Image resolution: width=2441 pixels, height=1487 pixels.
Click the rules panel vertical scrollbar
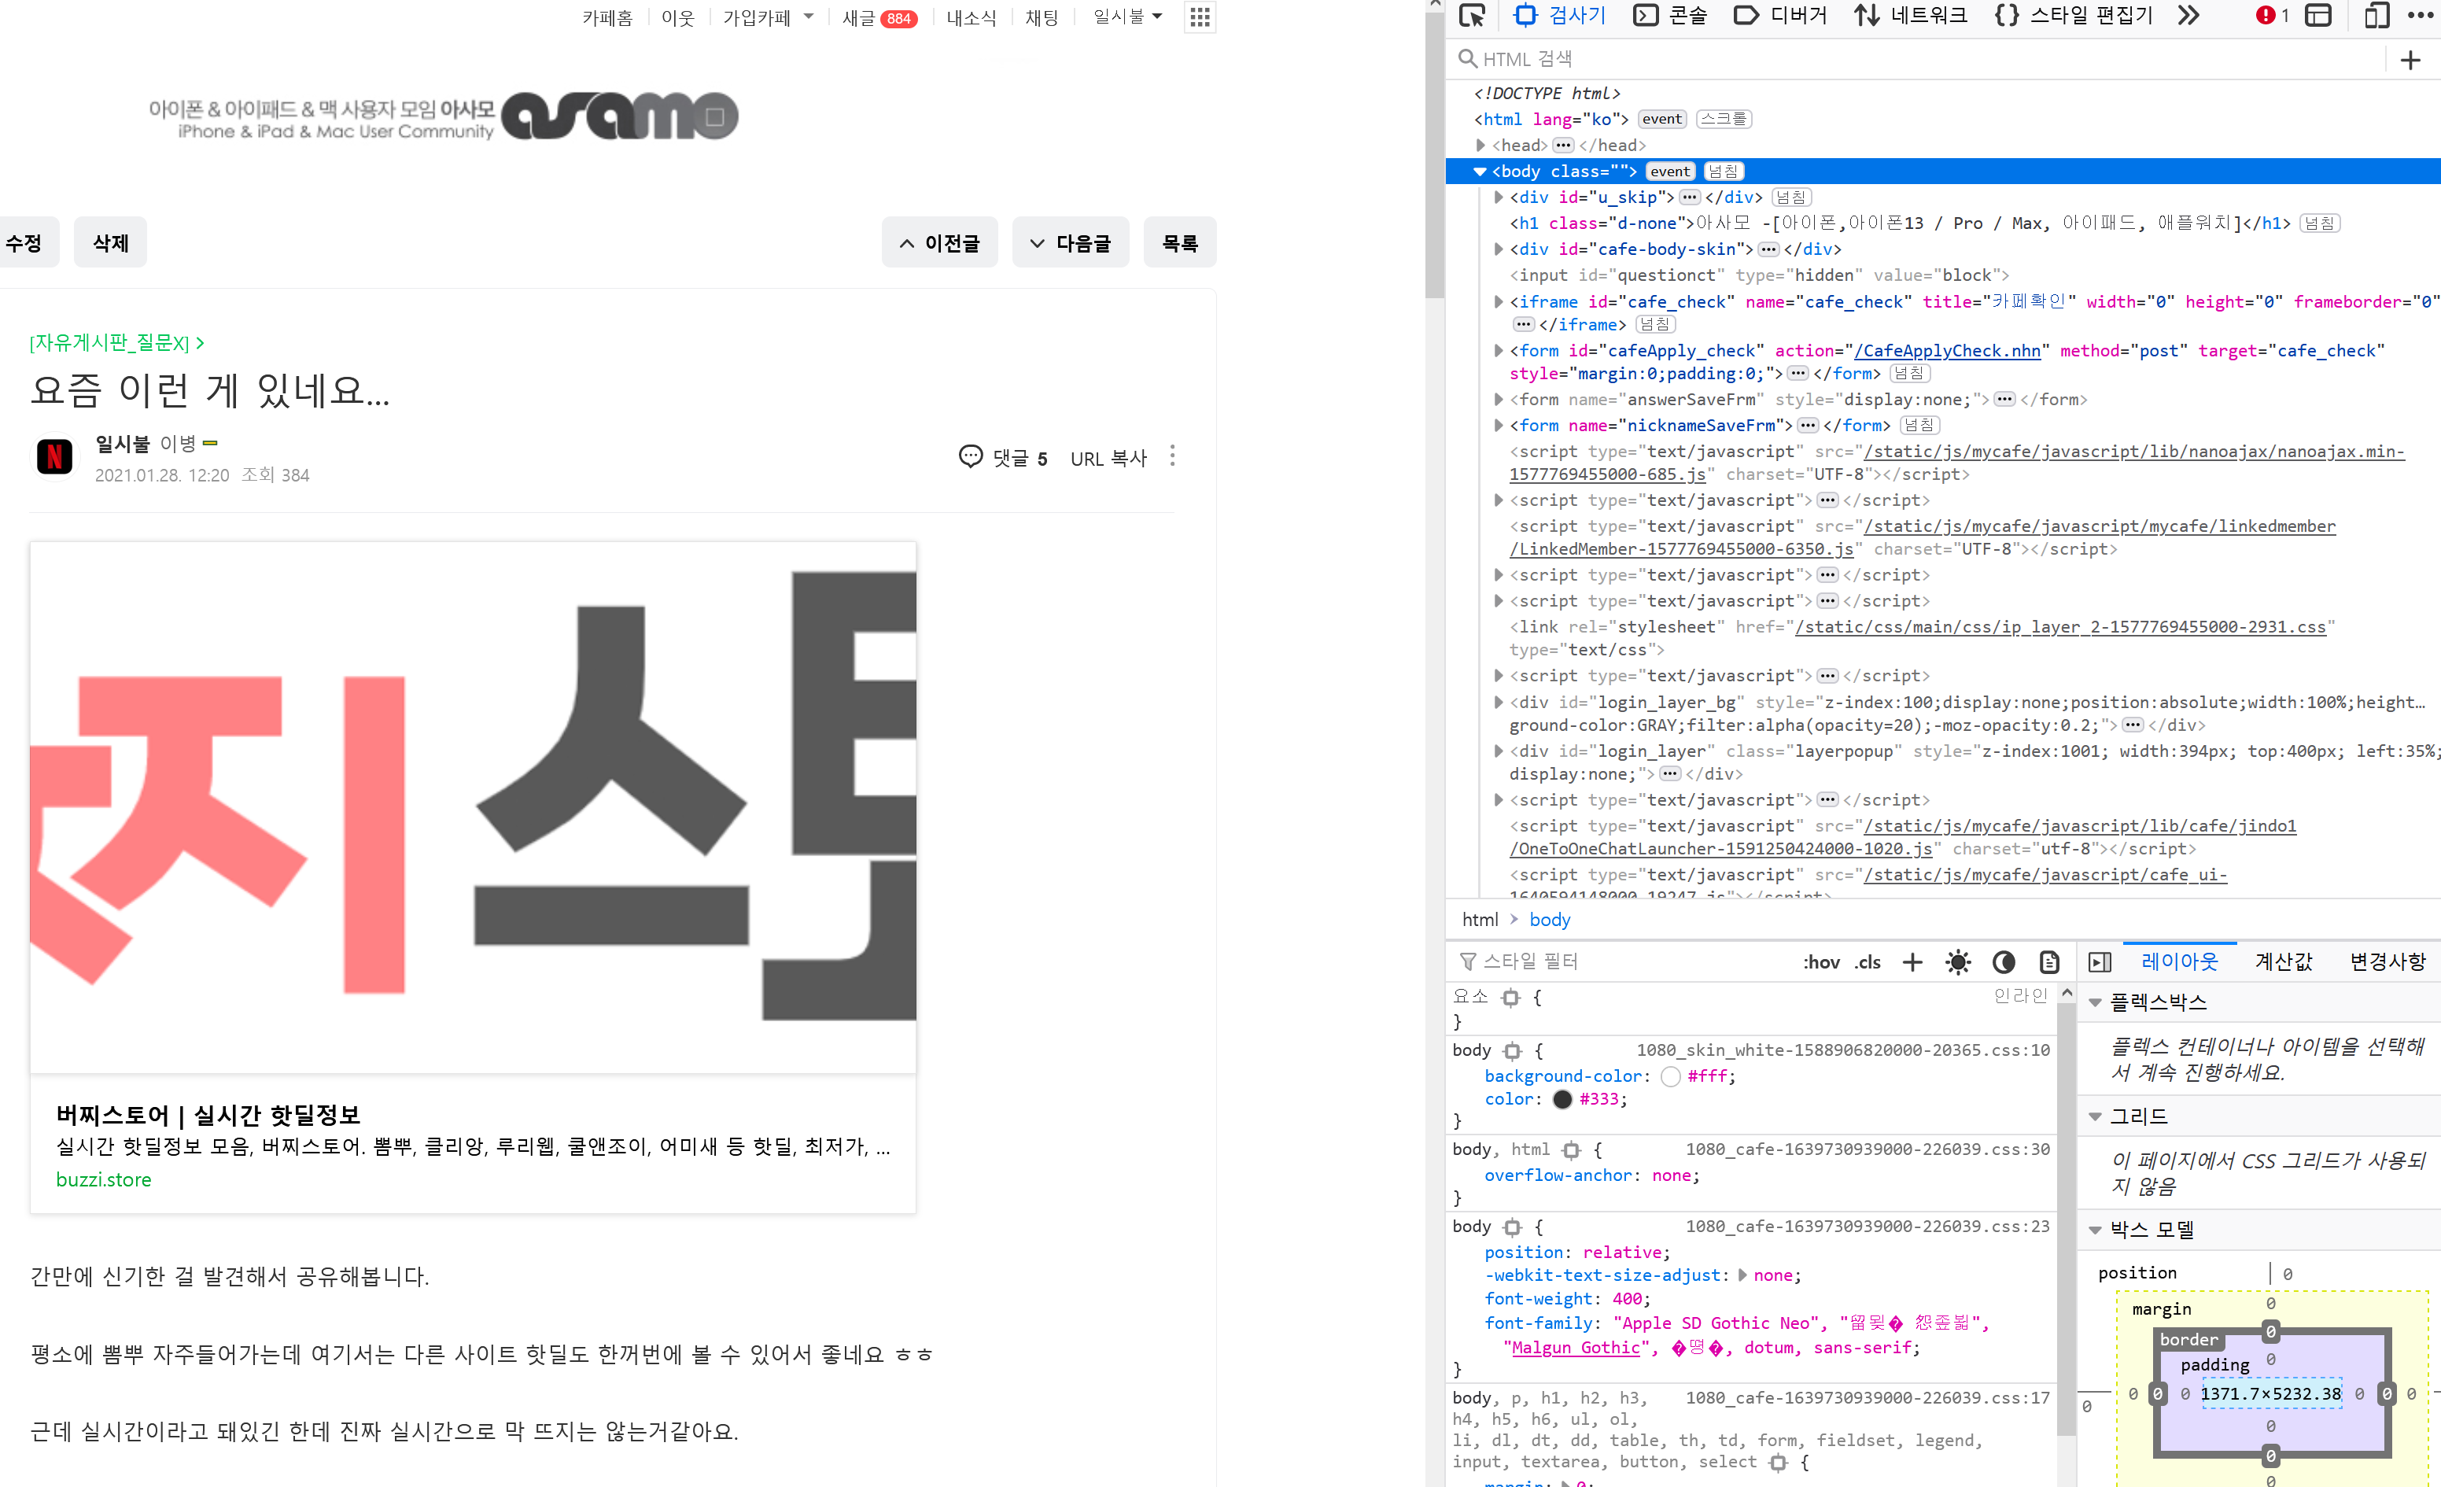[2067, 1219]
